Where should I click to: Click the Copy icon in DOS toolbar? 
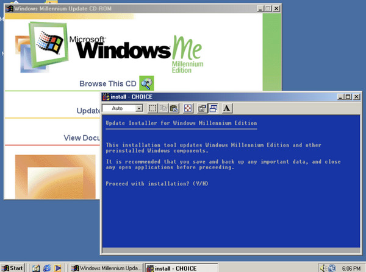pos(163,108)
